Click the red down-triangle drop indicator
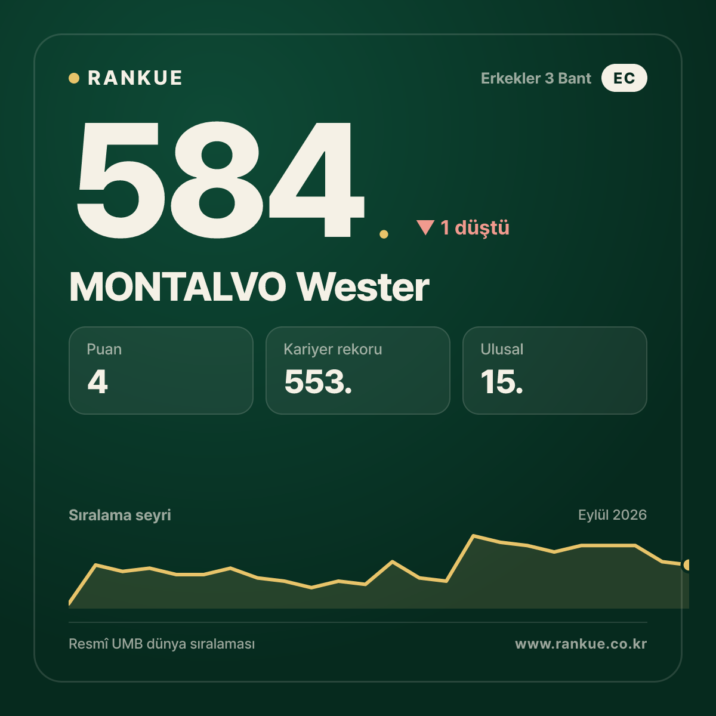 click(x=425, y=227)
